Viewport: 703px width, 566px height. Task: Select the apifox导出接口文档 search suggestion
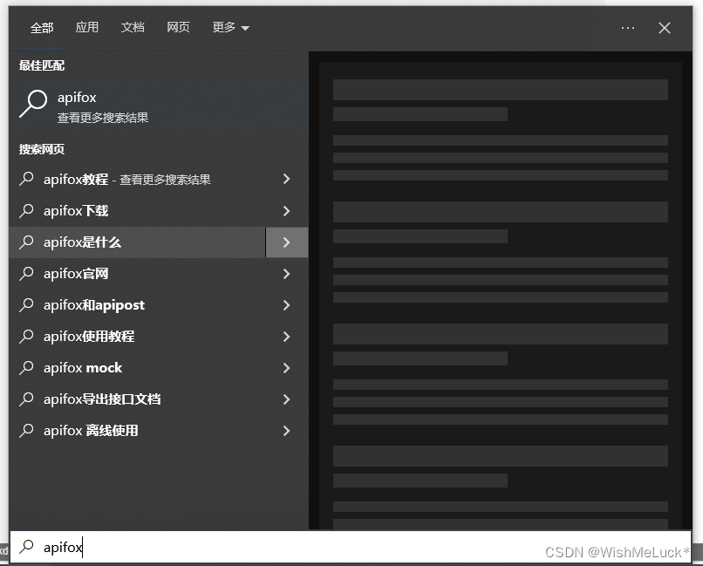click(137, 399)
